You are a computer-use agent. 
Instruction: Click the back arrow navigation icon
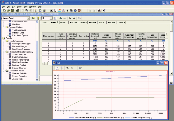(61, 18)
